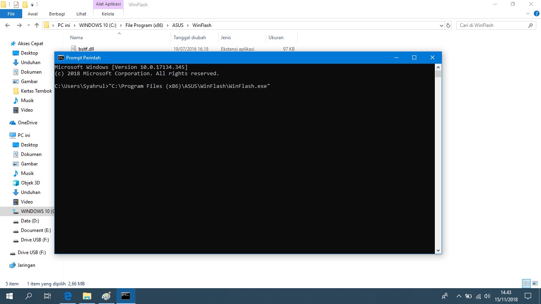The image size is (541, 304).
Task: Refresh the WinFlash folder view
Action: tap(448, 25)
